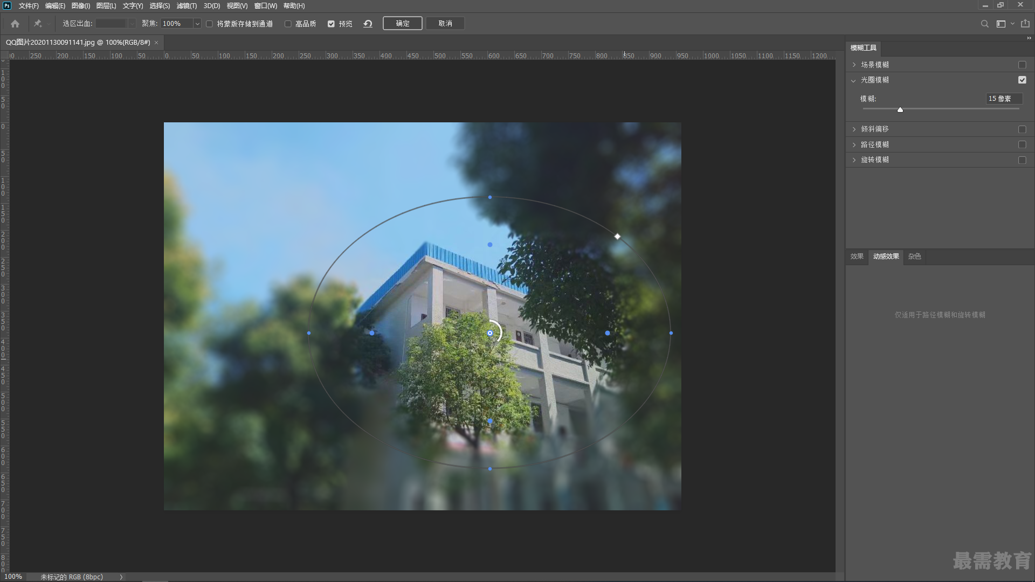Open 视图(V) menu
This screenshot has height=582, width=1035.
click(237, 6)
